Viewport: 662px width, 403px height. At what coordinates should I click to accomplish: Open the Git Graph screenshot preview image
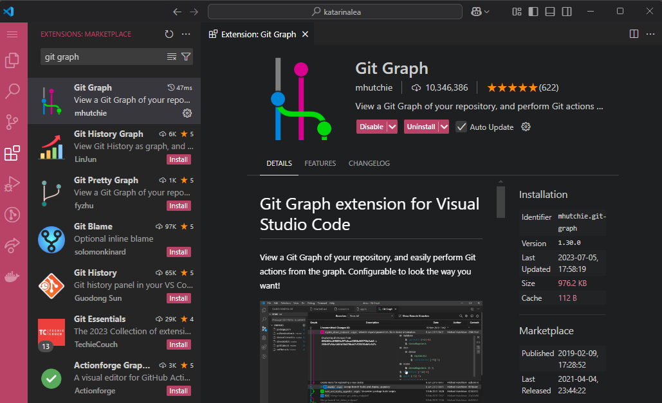(371, 352)
